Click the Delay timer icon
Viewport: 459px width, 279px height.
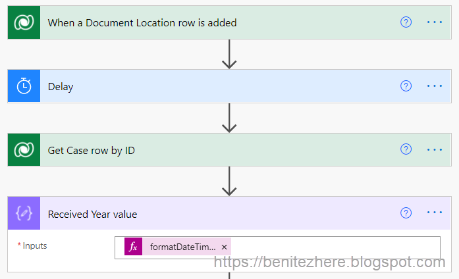(x=24, y=86)
